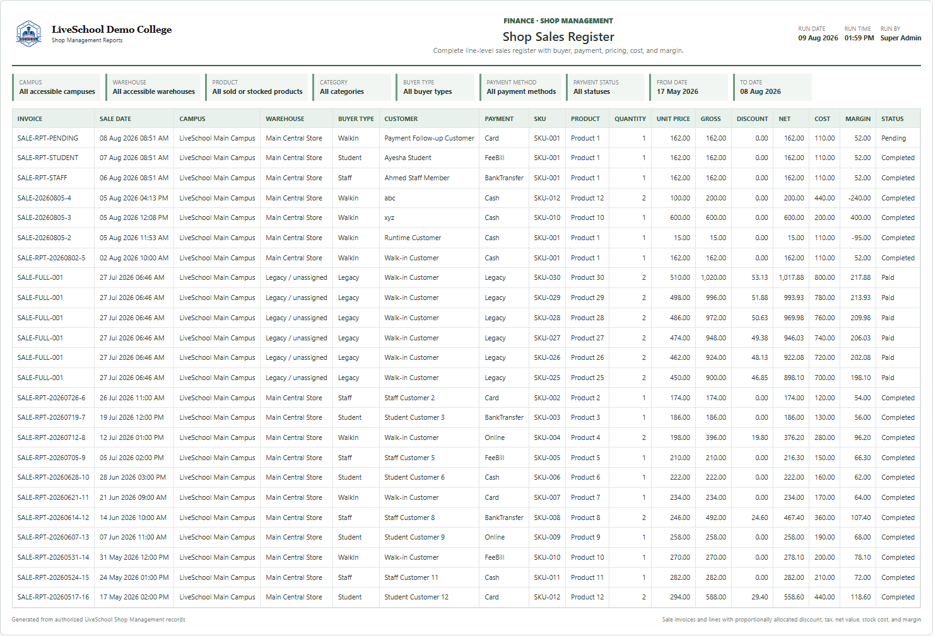Viewport: 933px width, 636px height.
Task: Click sale date '28 Jun 2026 03:00 PM'
Action: 132,477
